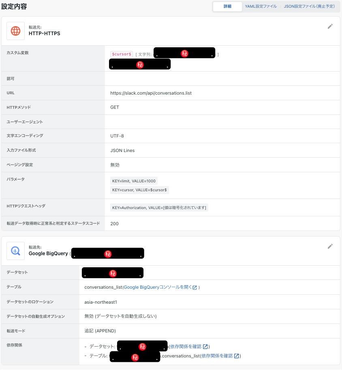Click the 入力ファイル形式 row label

[x=21, y=150]
